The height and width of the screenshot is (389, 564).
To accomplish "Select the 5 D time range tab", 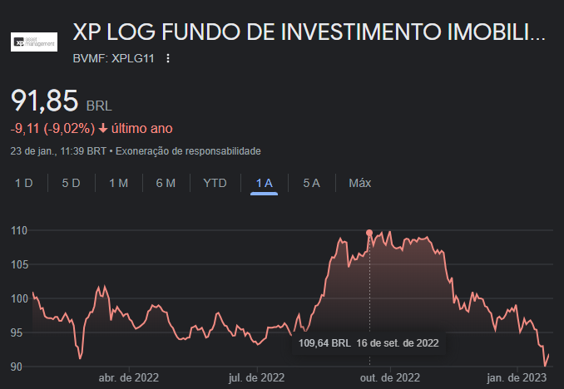I will 71,183.
